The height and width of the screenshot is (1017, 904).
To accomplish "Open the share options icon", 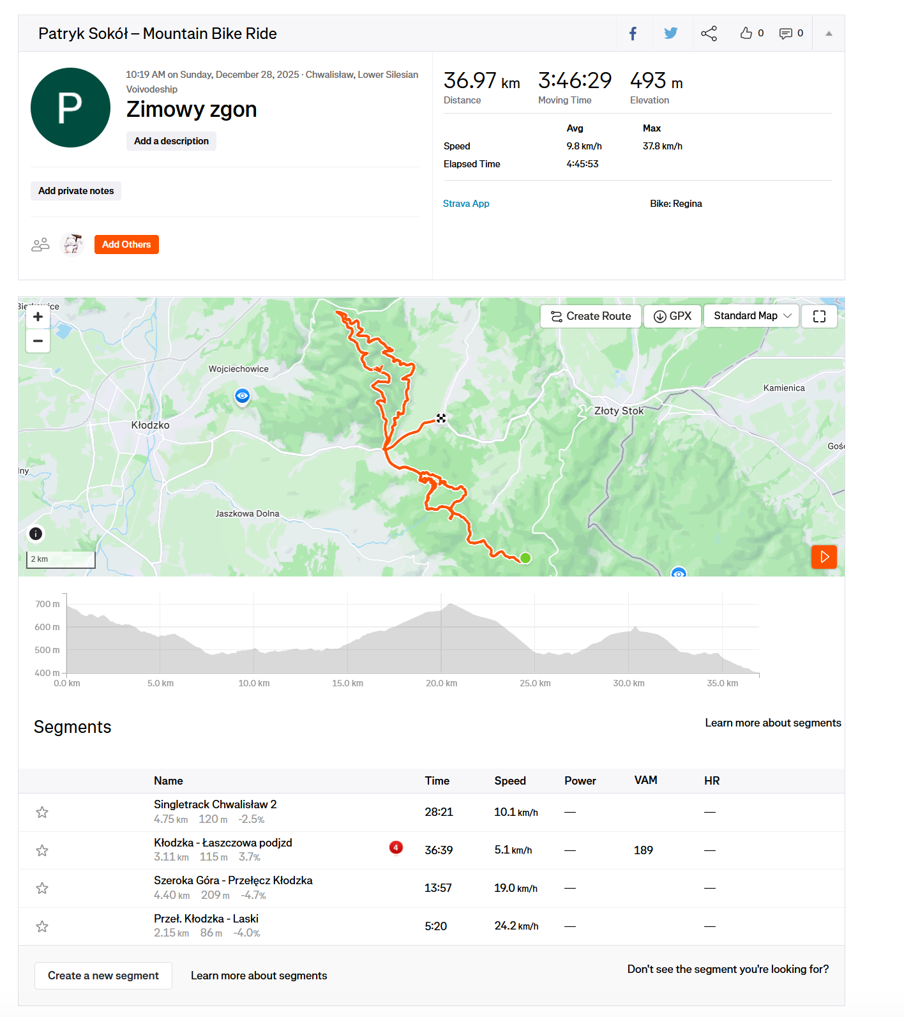I will click(x=709, y=34).
